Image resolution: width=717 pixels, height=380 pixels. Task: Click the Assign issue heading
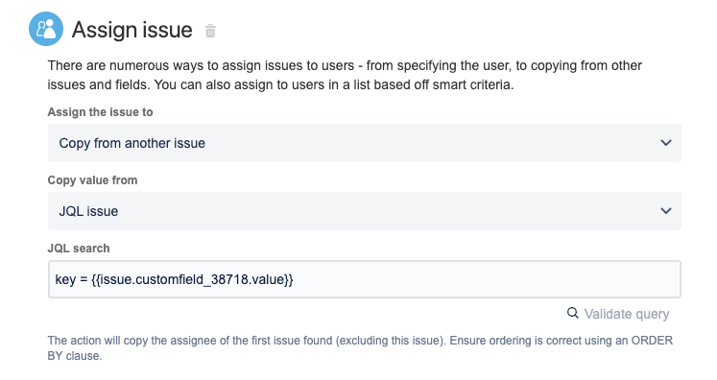(132, 30)
